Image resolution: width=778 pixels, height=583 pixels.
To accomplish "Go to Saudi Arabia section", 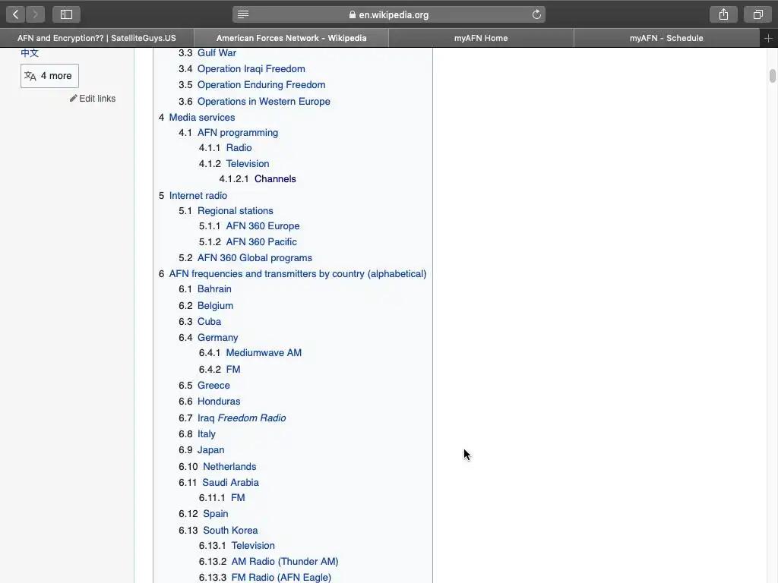I will click(231, 482).
